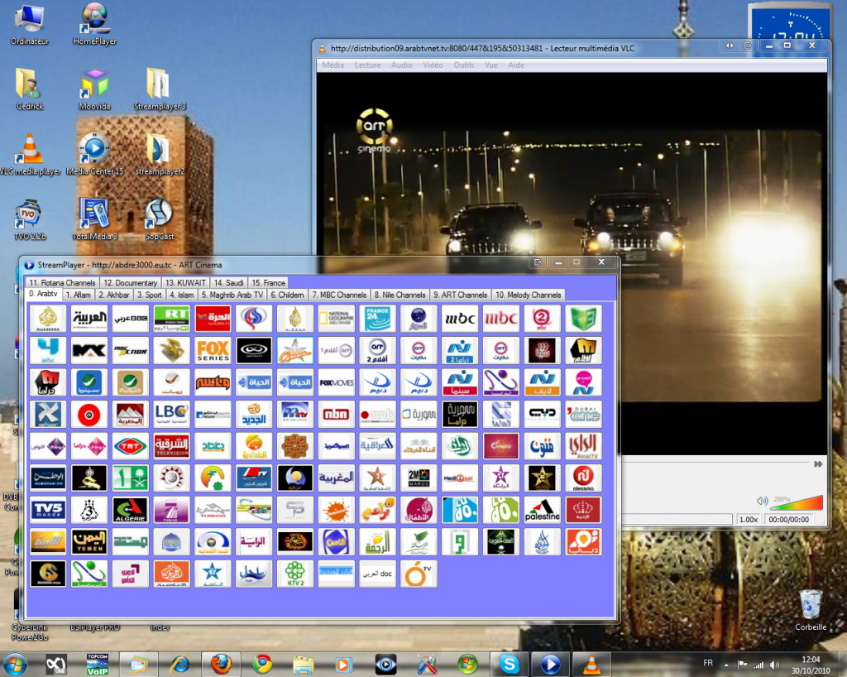Select the Al Sharqiya Television logo
The width and height of the screenshot is (847, 677).
pyautogui.click(x=172, y=446)
